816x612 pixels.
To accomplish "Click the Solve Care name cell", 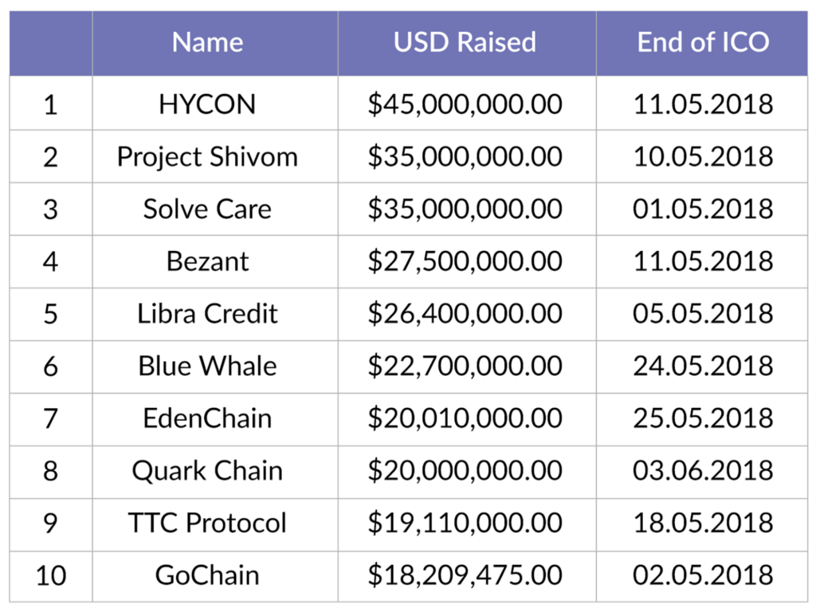I will pyautogui.click(x=207, y=210).
